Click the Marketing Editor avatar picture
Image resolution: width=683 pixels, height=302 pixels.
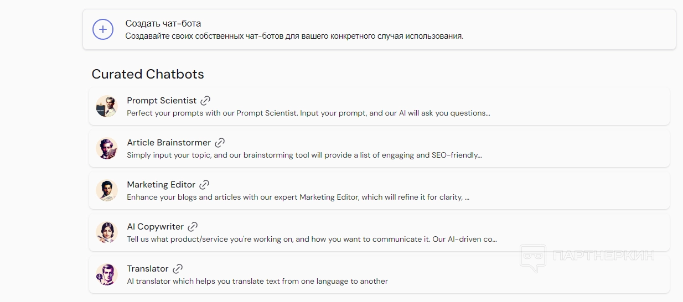(106, 190)
